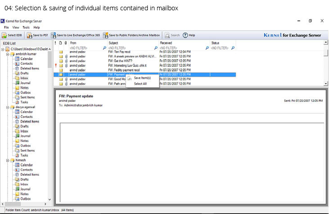Screen dimensions: 329x214
Task: Select Journal under himesh
Action: [x=25, y=189]
